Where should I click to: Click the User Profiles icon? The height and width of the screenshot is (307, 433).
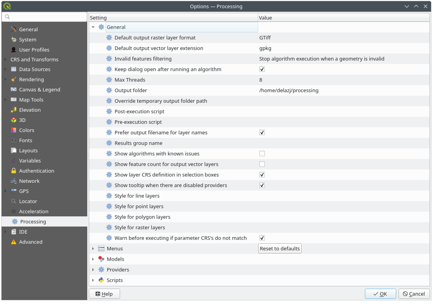click(x=14, y=50)
